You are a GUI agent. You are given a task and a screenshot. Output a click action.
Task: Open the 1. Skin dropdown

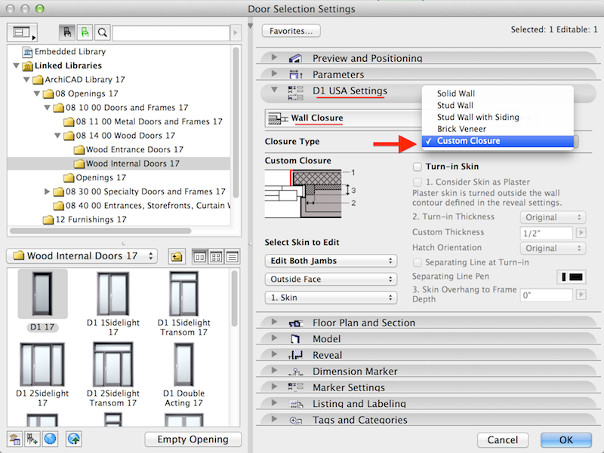331,298
